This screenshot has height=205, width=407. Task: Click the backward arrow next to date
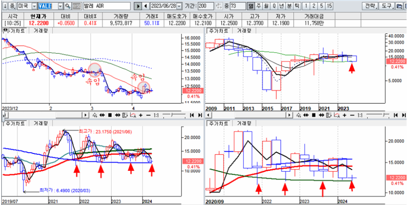(145, 6)
